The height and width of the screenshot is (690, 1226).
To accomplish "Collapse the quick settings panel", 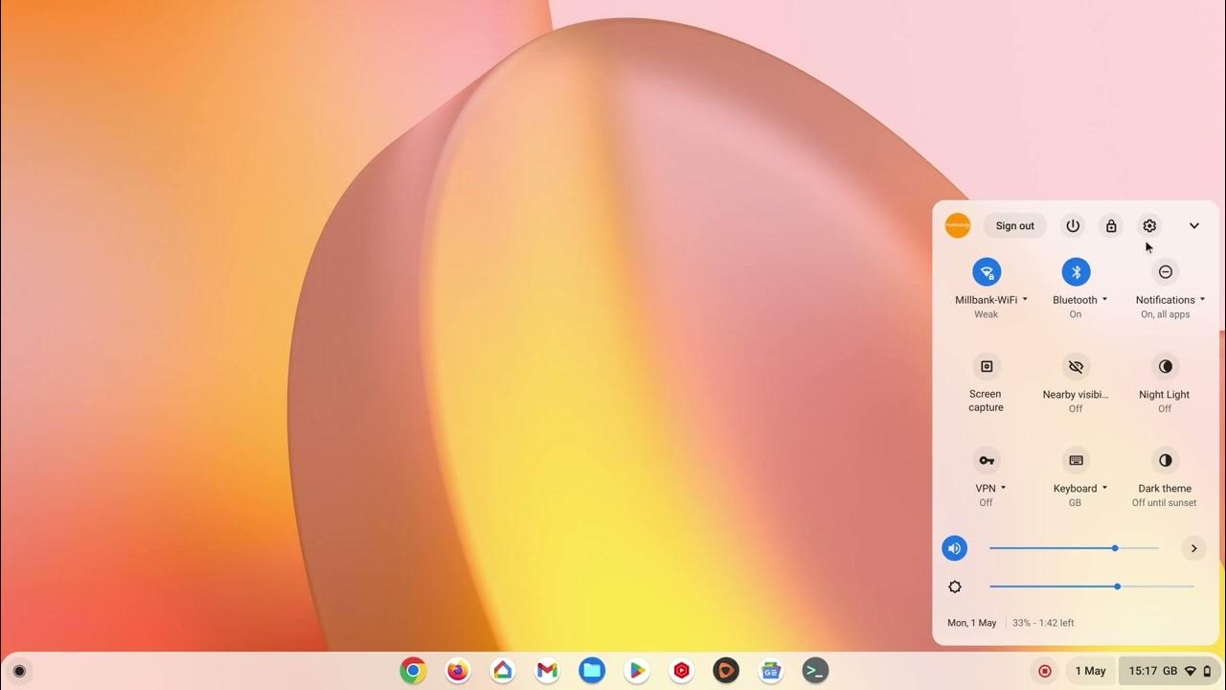I will 1194,226.
